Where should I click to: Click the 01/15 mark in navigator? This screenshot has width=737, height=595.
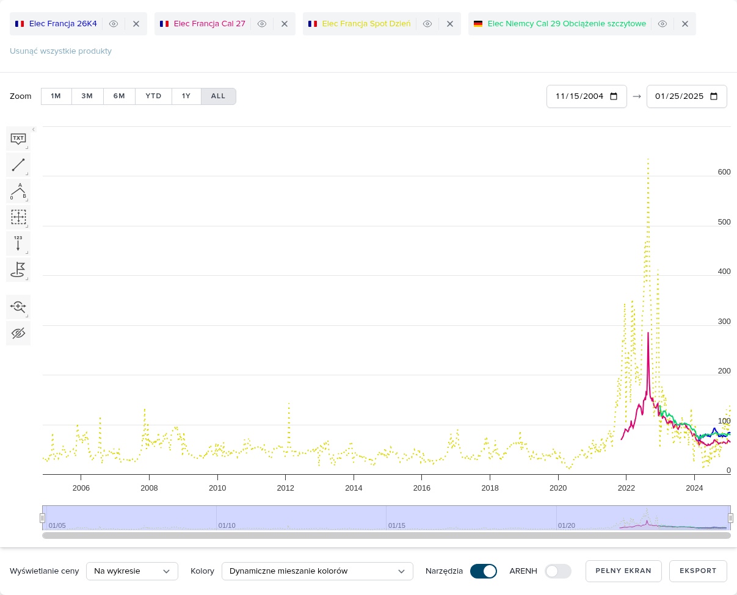[397, 525]
